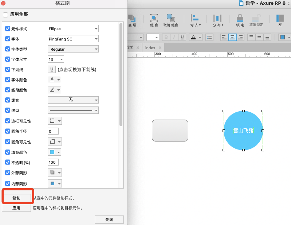This screenshot has width=291, height=225.
Task: Click the format painter list scrollbar
Action: tap(121, 74)
